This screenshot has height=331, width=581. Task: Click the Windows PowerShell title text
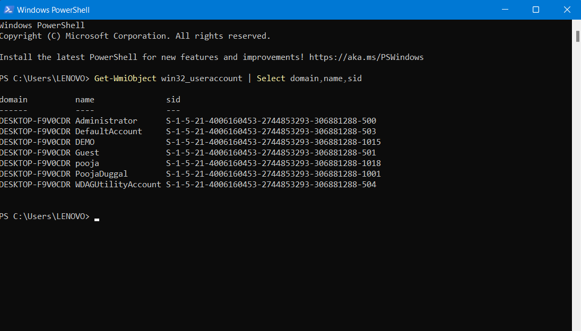pos(53,10)
